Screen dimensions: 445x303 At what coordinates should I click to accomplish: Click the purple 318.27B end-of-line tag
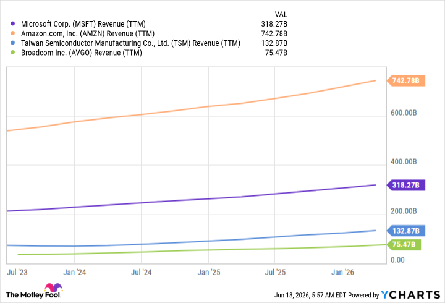(406, 185)
